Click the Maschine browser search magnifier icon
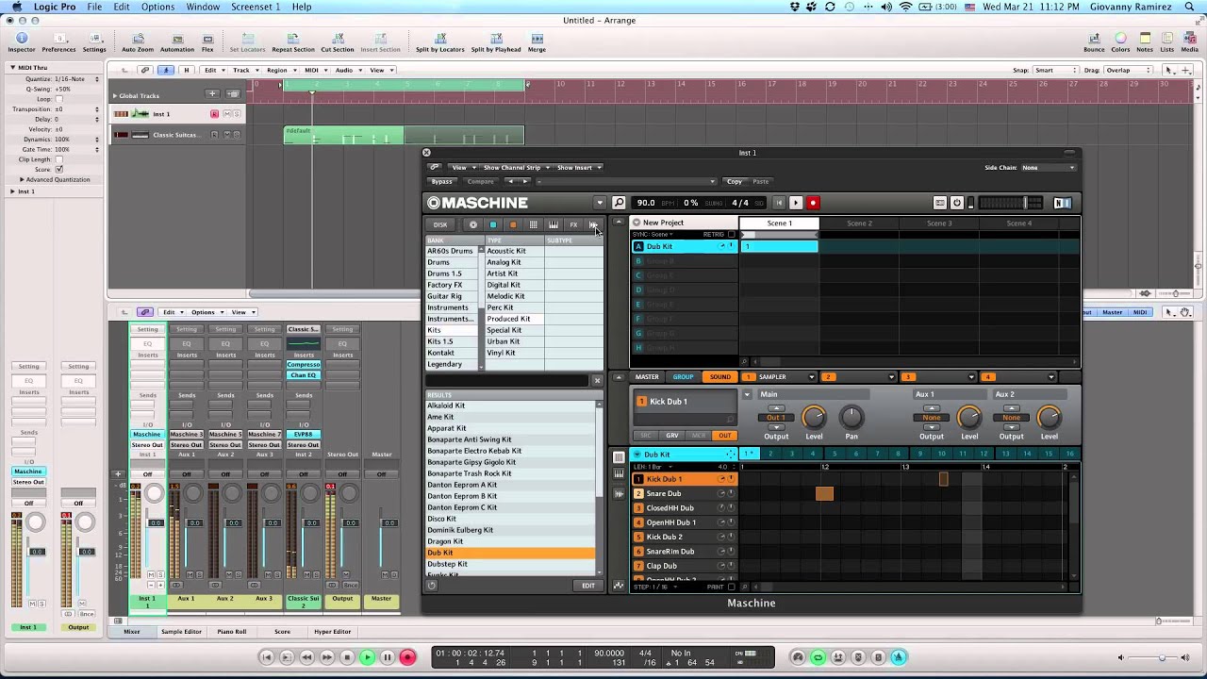Screen dimensions: 1207x679 click(x=619, y=203)
